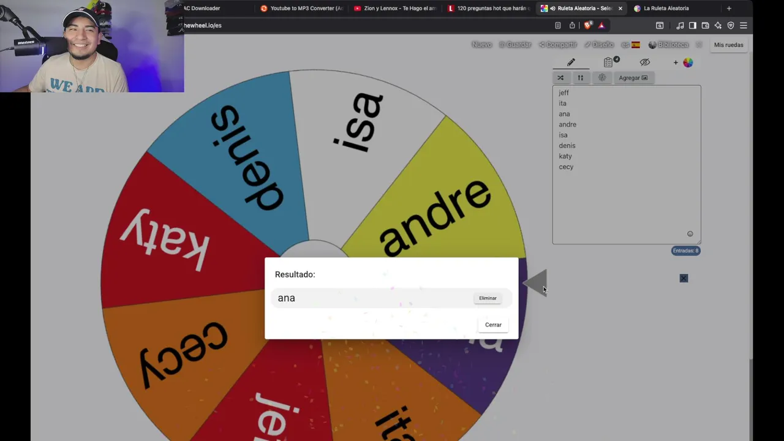Click the entry 'cecy' in the list
This screenshot has height=441, width=784.
(x=565, y=167)
